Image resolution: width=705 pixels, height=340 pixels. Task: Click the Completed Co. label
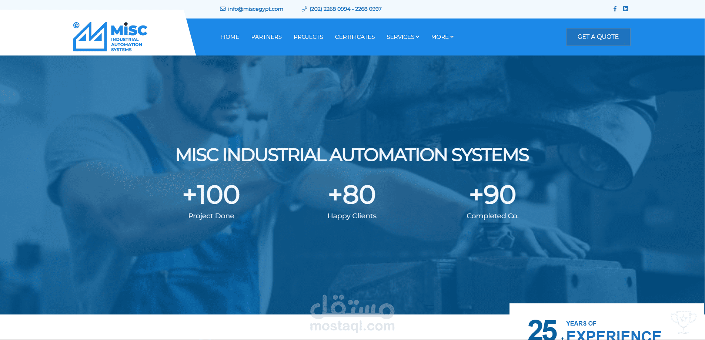(492, 216)
